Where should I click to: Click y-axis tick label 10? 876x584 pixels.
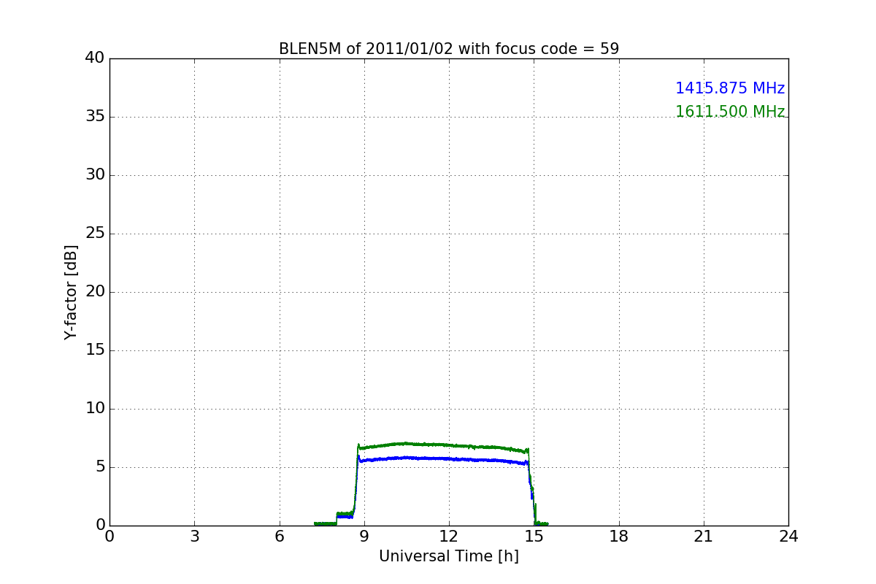[95, 409]
